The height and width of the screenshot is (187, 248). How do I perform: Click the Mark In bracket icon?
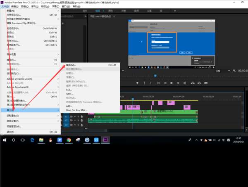coord(144,83)
